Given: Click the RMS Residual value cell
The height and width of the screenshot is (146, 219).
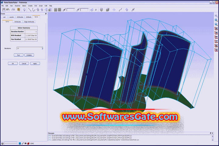Looking at the screenshot, I should point(31,36).
